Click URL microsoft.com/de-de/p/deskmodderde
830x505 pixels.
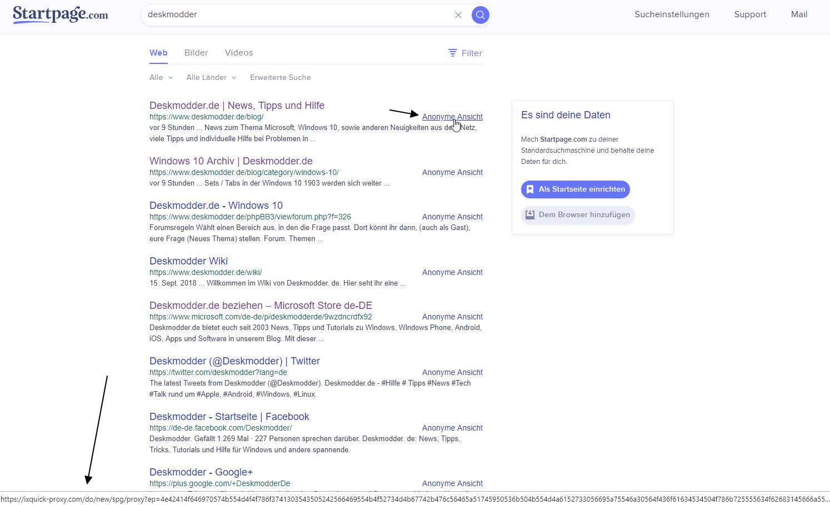[261, 317]
